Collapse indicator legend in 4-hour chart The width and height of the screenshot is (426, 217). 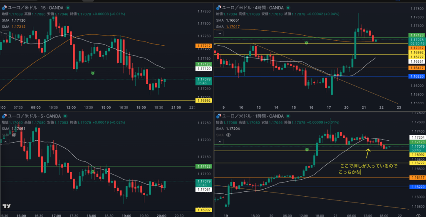tap(219, 34)
